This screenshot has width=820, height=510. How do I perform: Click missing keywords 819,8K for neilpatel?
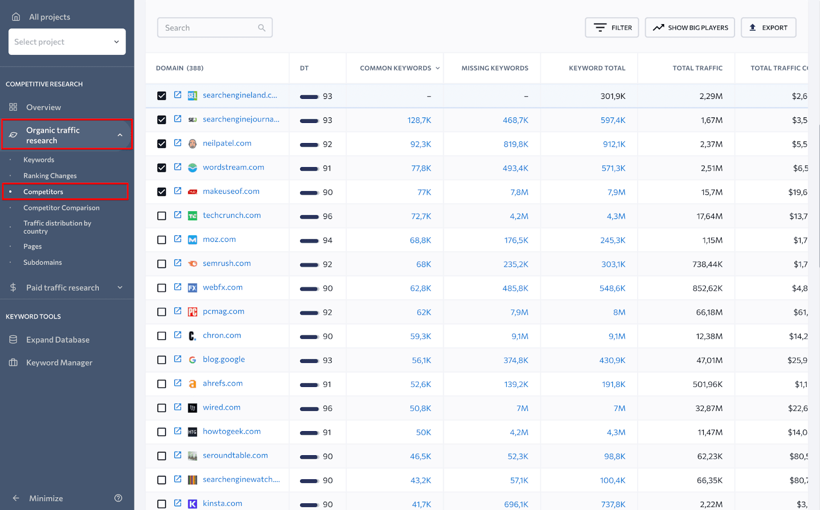pos(516,144)
